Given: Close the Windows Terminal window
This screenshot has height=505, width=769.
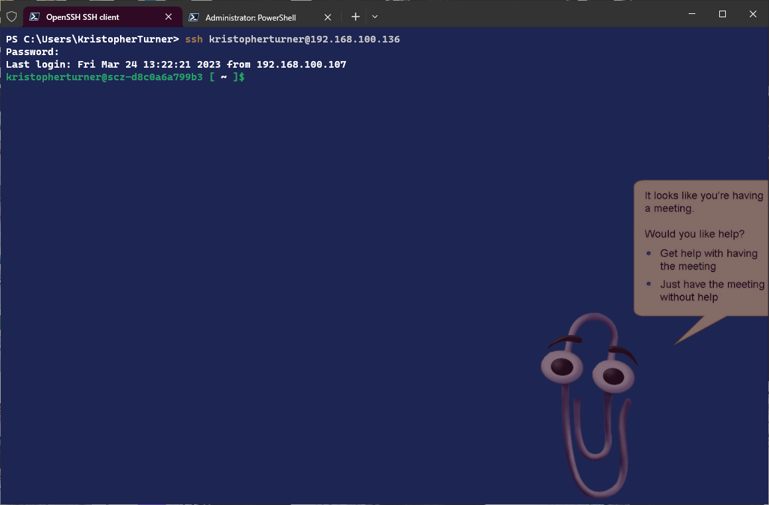Looking at the screenshot, I should tap(753, 14).
